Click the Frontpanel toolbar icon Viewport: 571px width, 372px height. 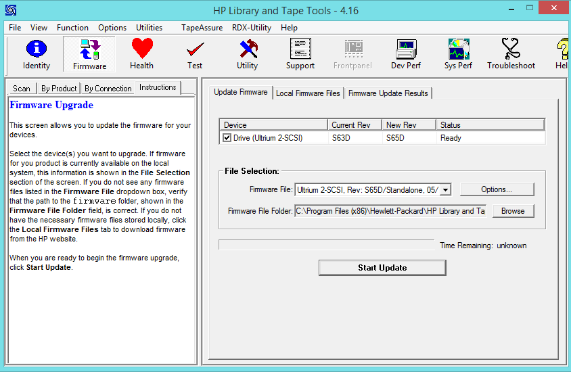coord(352,55)
